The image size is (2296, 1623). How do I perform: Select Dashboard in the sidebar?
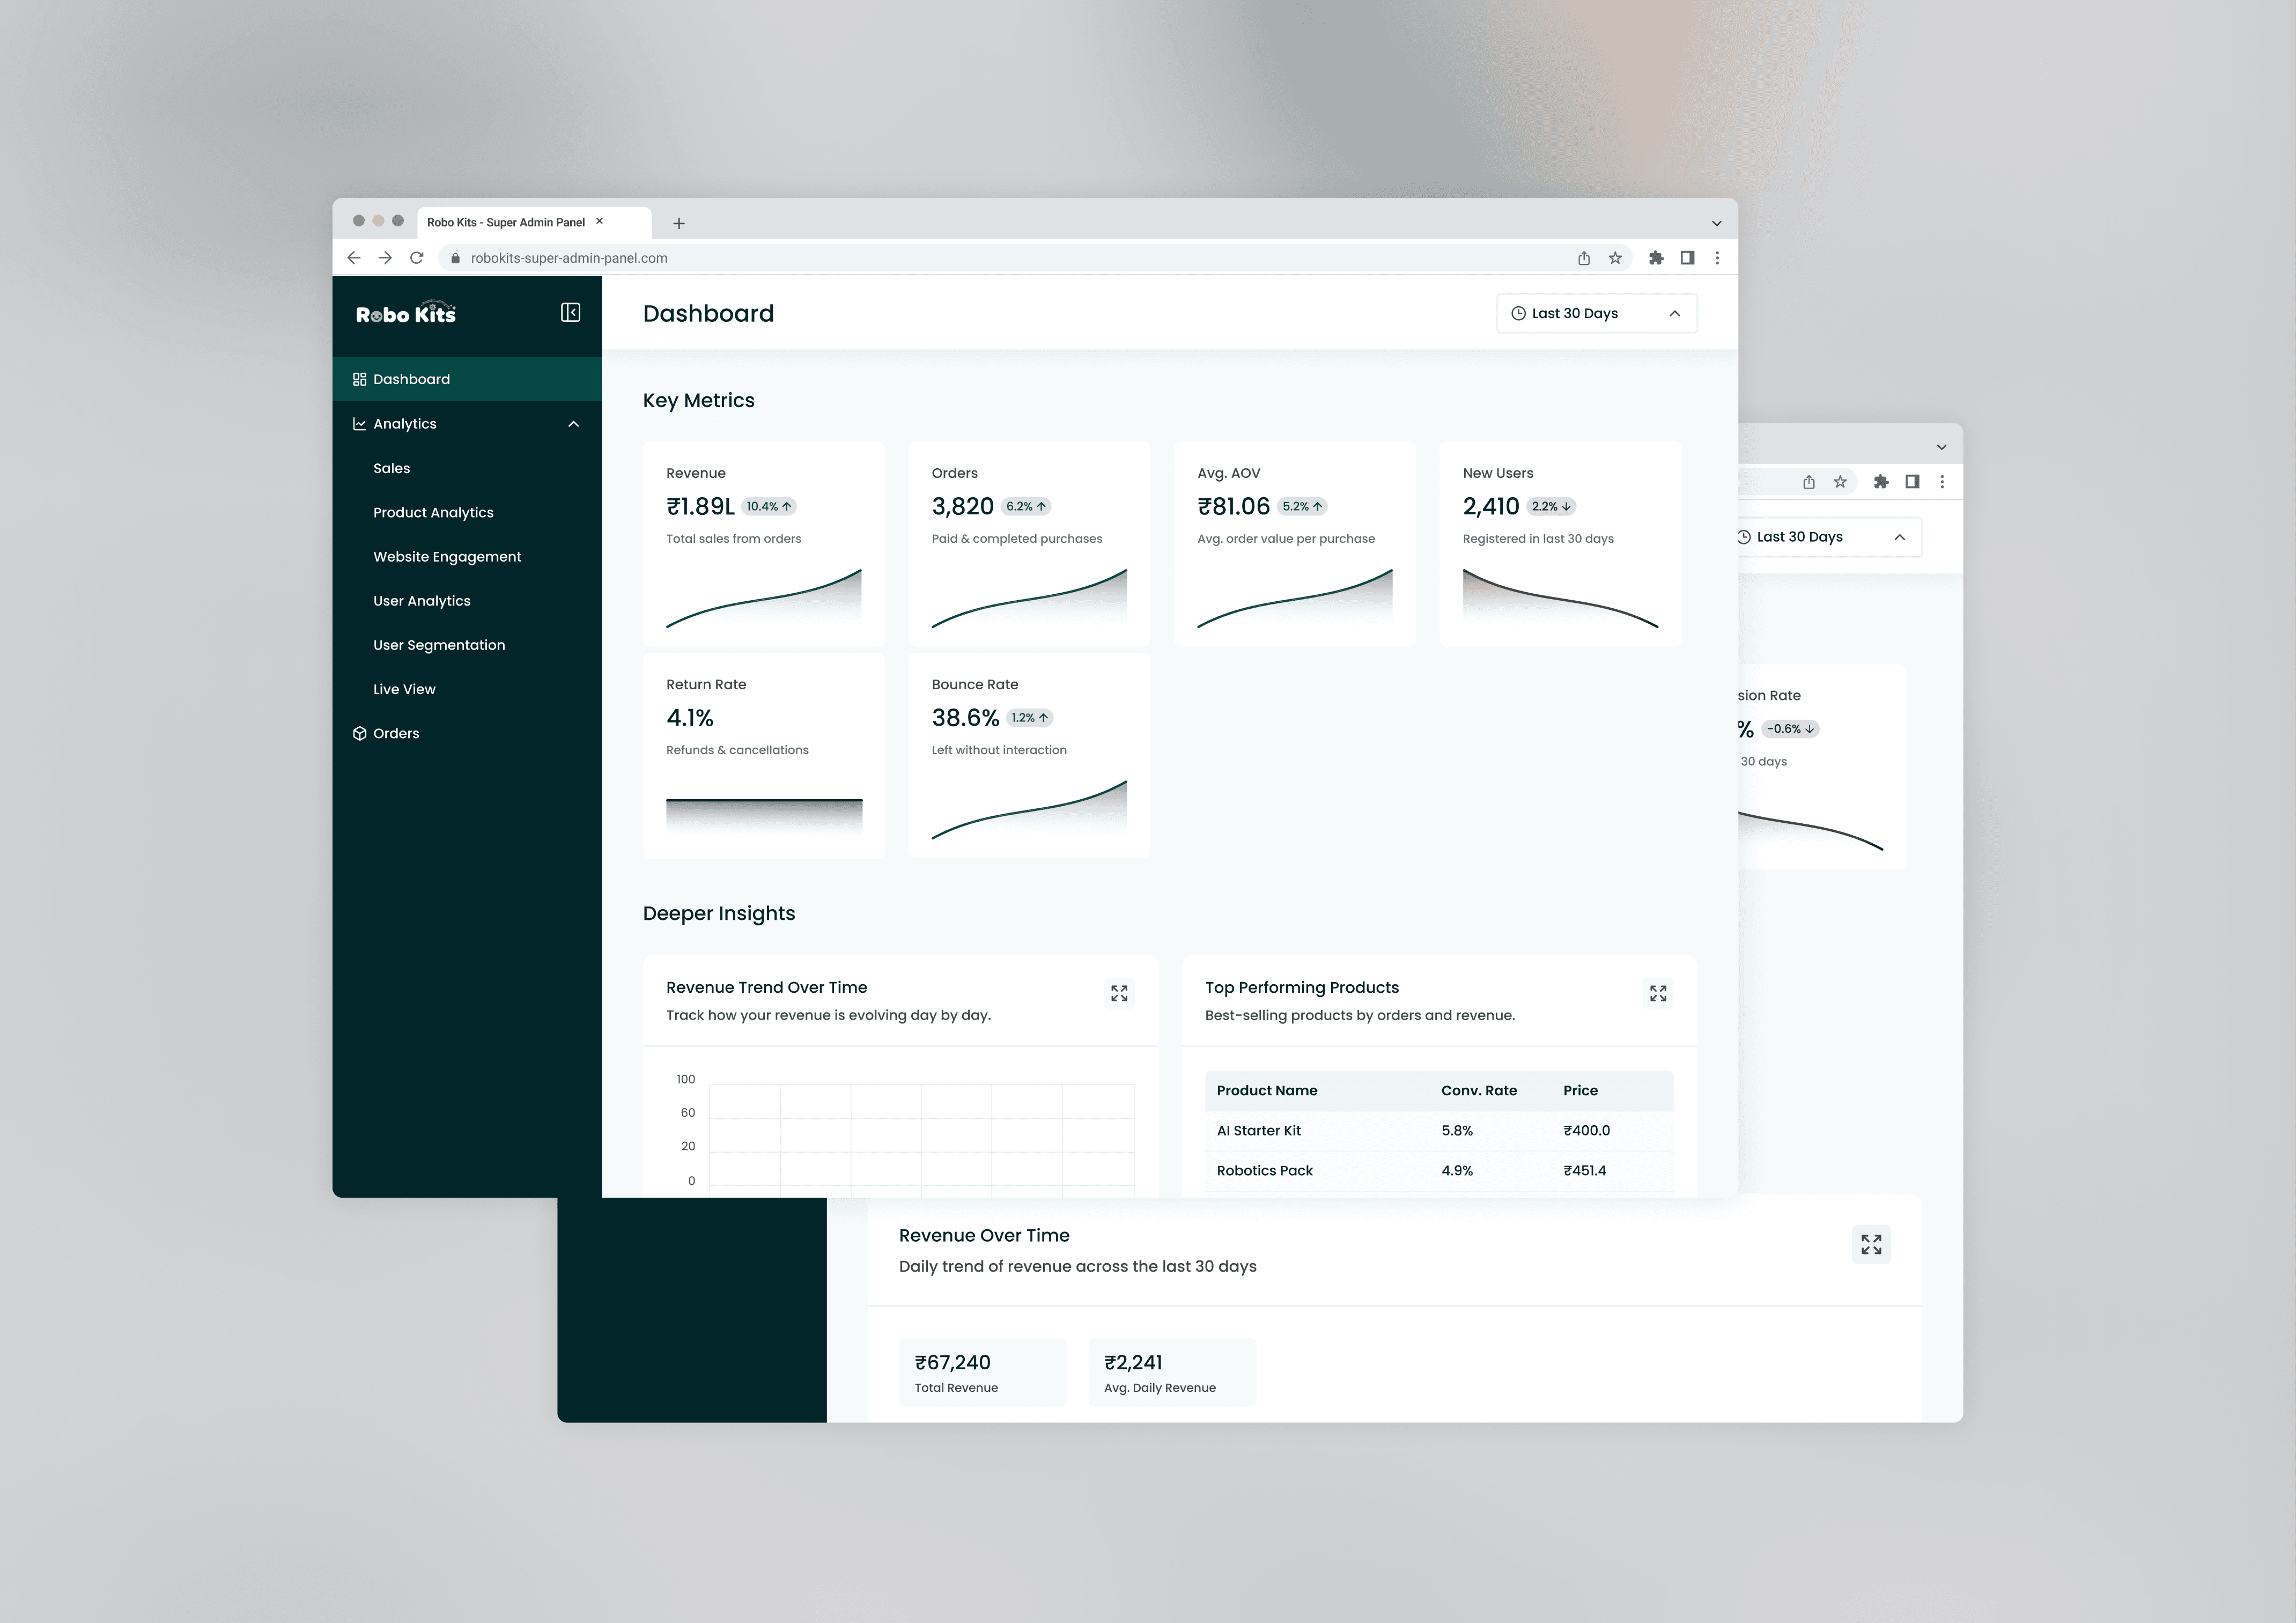411,379
